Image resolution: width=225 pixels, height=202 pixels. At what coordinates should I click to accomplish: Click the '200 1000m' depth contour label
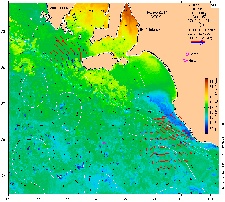click(x=59, y=8)
